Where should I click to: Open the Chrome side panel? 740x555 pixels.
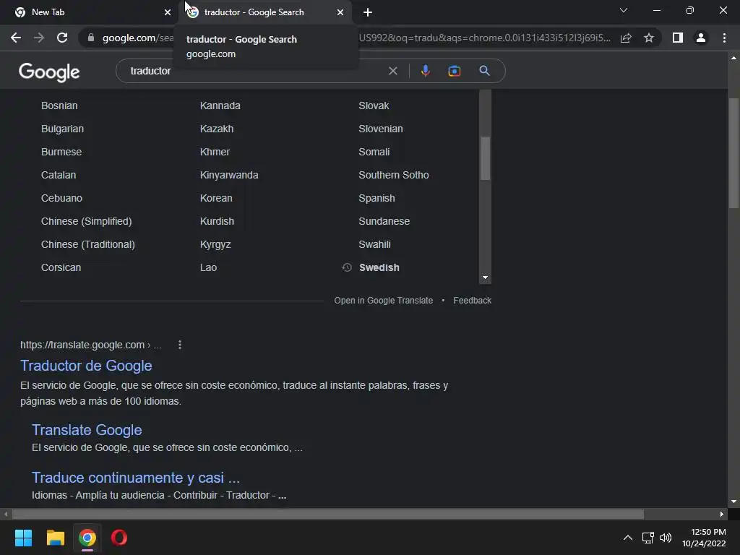(x=678, y=38)
